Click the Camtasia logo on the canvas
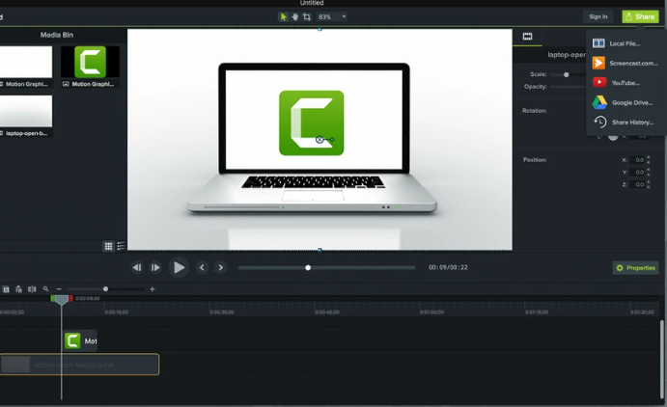667x407 pixels. (312, 122)
